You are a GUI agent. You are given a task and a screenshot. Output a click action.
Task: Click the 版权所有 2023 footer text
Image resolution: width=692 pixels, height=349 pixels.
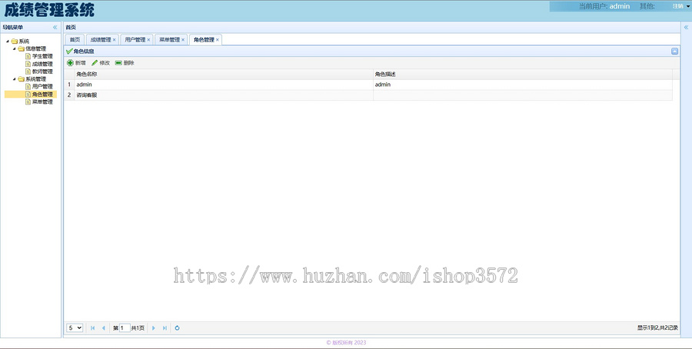tap(347, 342)
